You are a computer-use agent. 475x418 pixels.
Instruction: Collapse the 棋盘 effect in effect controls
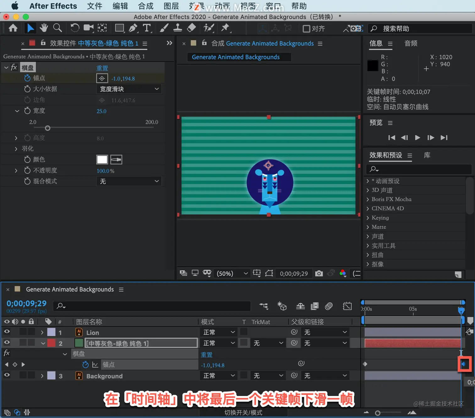coord(6,67)
